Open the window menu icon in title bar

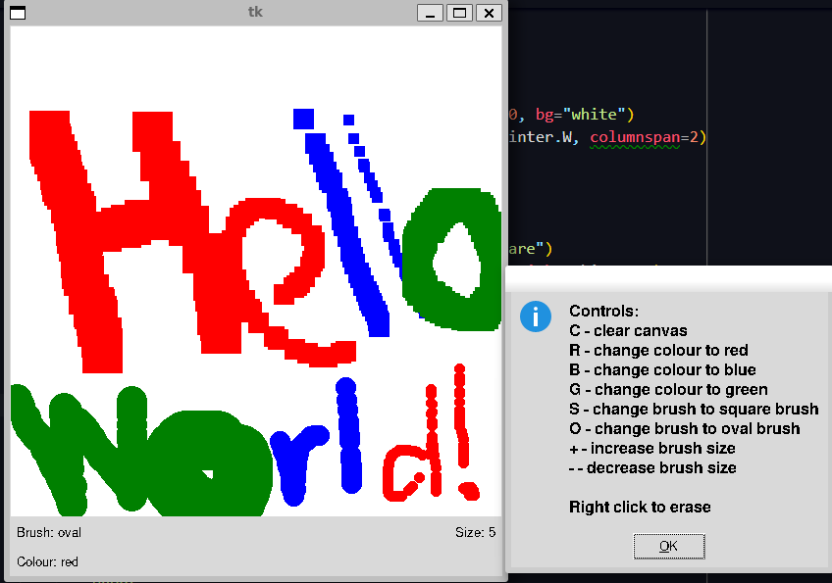click(x=18, y=13)
